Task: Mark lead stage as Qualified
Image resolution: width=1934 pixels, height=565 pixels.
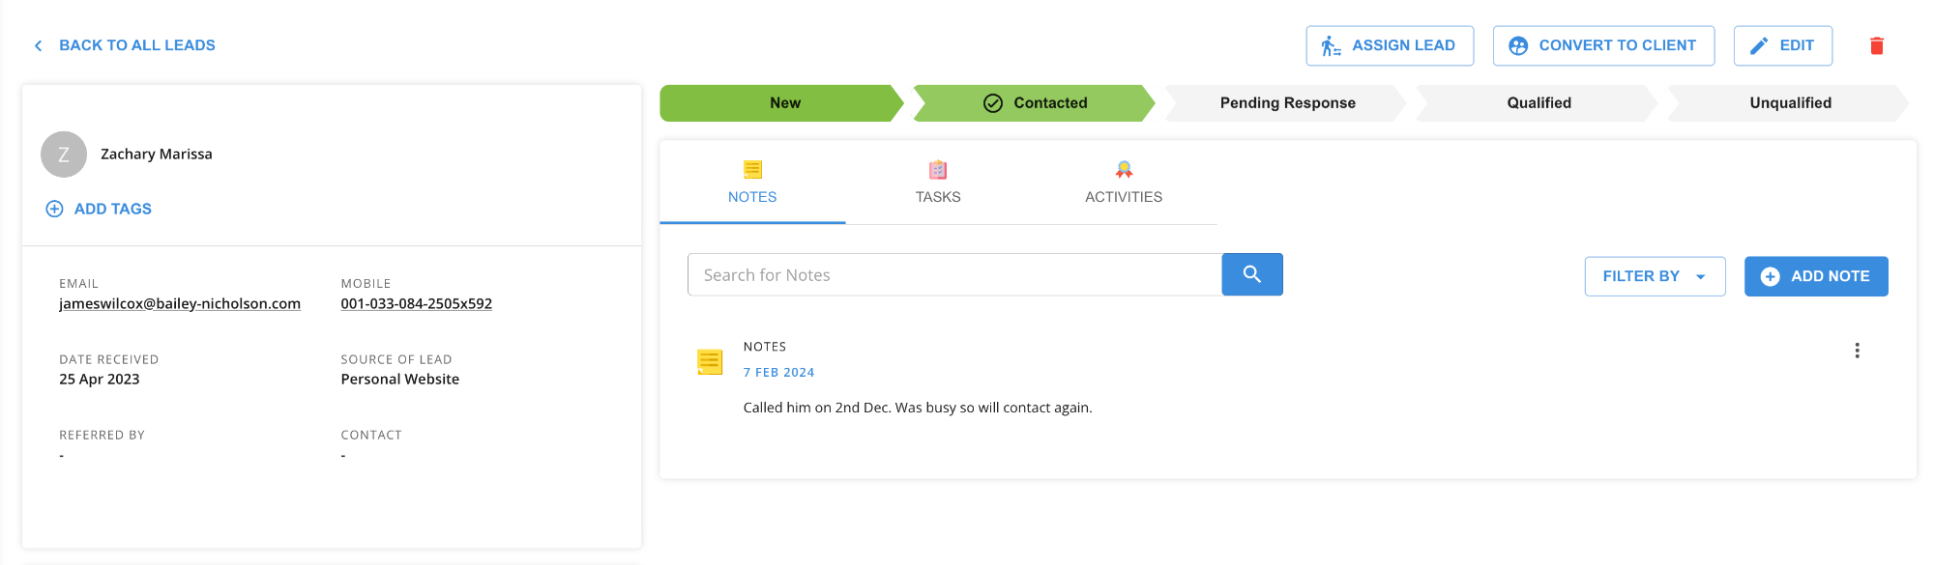Action: coord(1538,103)
